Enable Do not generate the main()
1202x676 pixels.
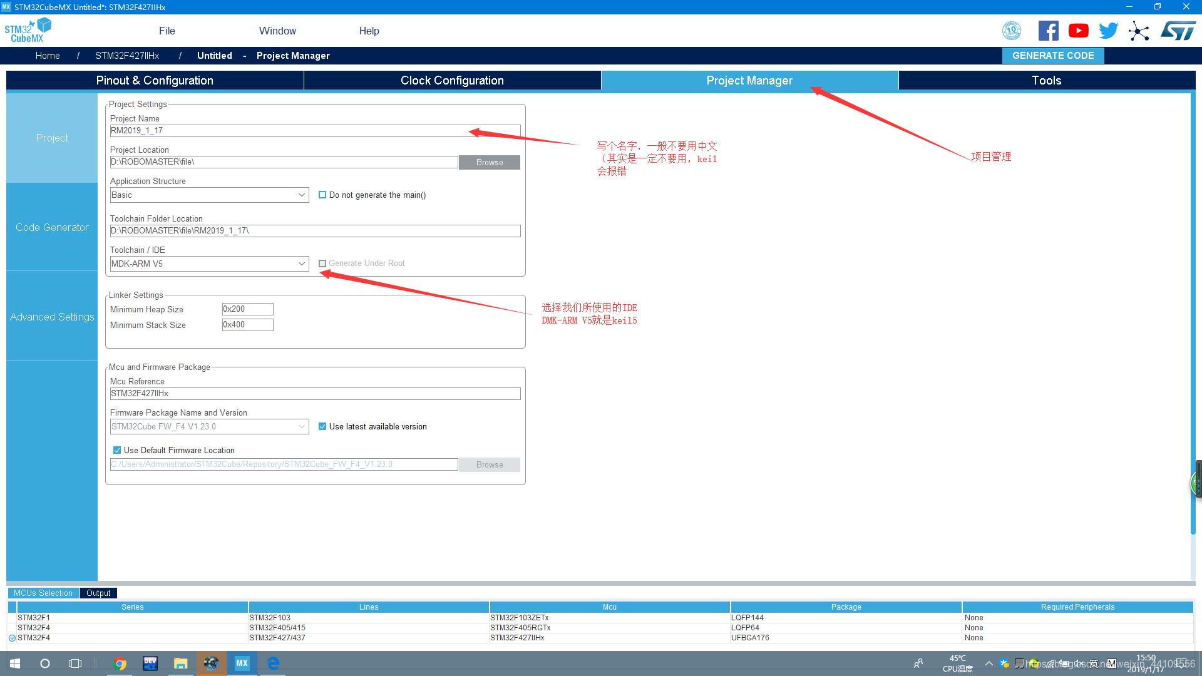(x=322, y=195)
